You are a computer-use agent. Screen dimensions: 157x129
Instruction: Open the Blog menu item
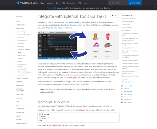(58, 3)
